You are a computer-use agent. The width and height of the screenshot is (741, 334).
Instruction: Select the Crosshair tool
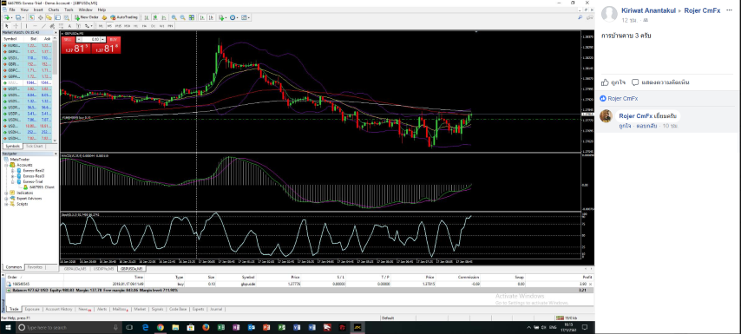[16, 26]
